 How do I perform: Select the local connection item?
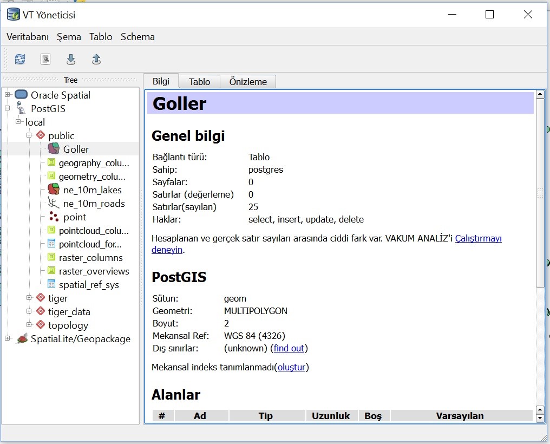coord(35,122)
